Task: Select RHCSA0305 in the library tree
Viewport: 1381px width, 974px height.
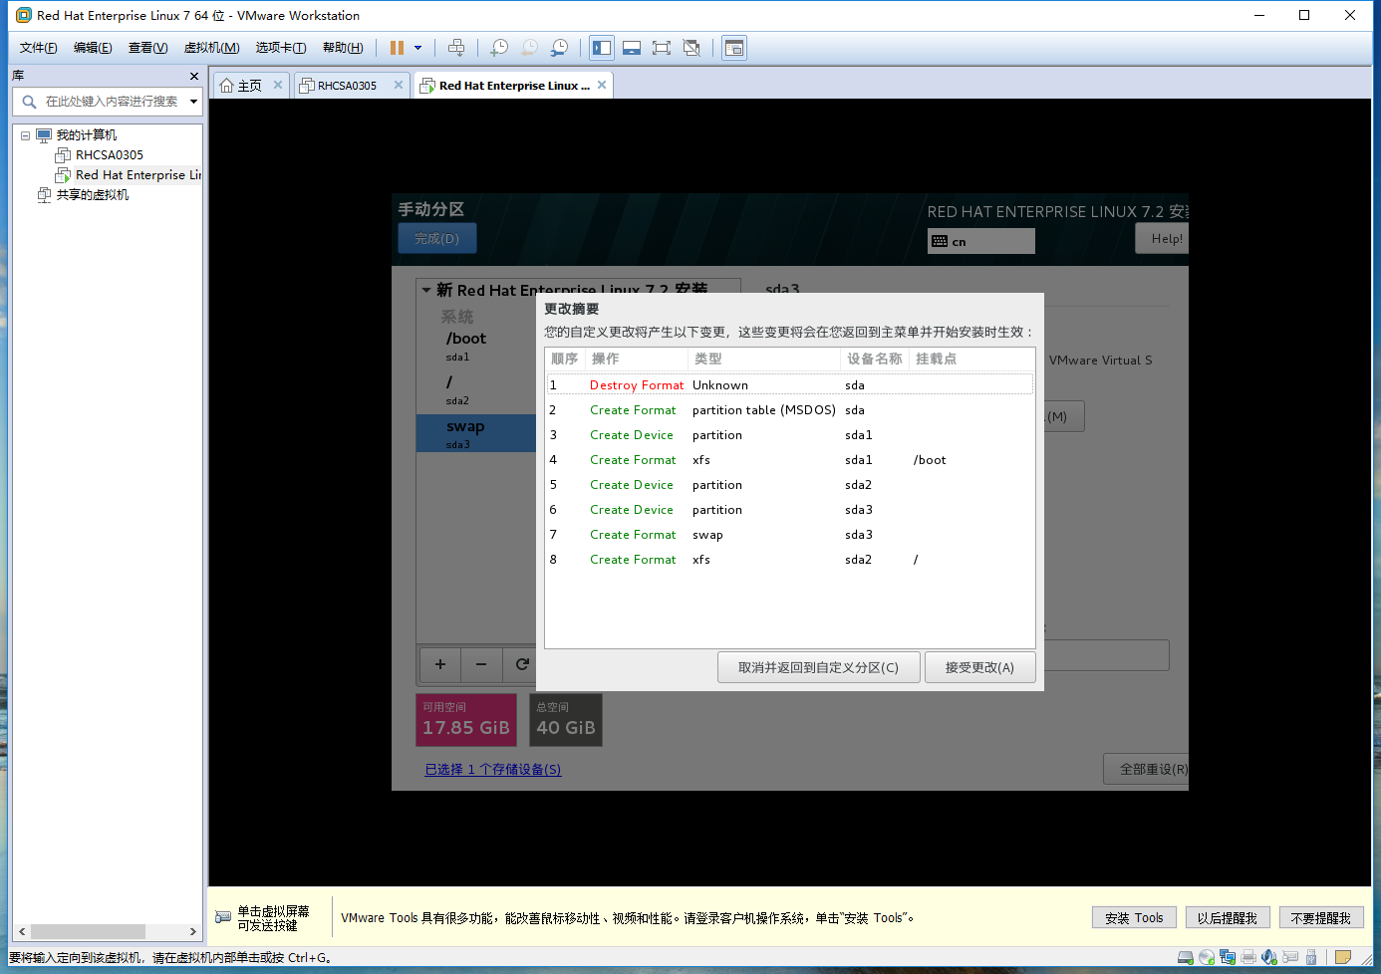Action: click(110, 155)
